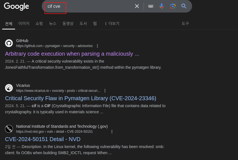238x160 pixels.
Task: Switch to the 동영상 tab
Action: point(68,23)
